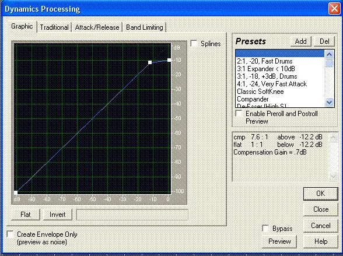Select the curve control point near -12 dB
Viewport: 343px width, 256px height.
[x=150, y=62]
